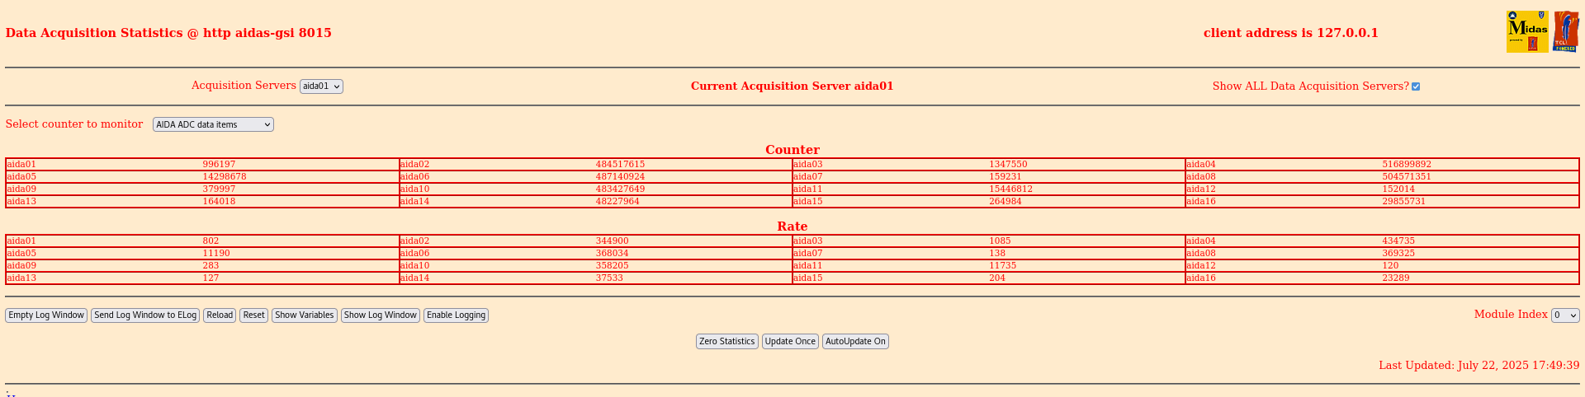Viewport: 1585px width, 397px height.
Task: Click Counter value 264984 for aida15
Action: 1005,202
